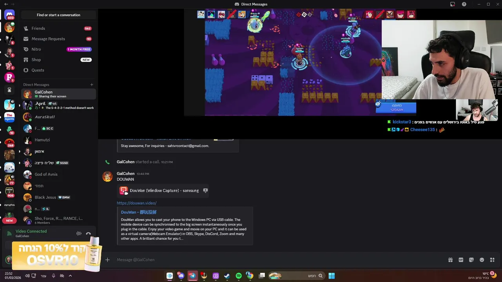Open volume control in system tray
Screen dimensions: 502x282
point(27,276)
